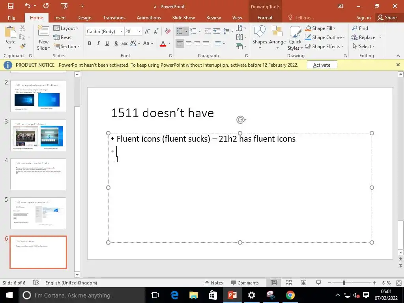Toggle Underline formatting
The height and width of the screenshot is (303, 404).
coord(107,43)
